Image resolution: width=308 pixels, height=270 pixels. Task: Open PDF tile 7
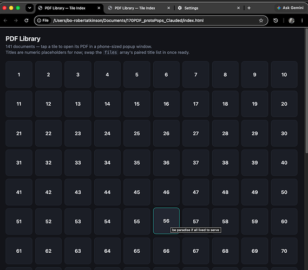coord(195,75)
